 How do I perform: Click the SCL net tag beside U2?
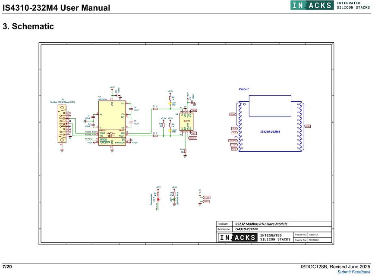194,133
